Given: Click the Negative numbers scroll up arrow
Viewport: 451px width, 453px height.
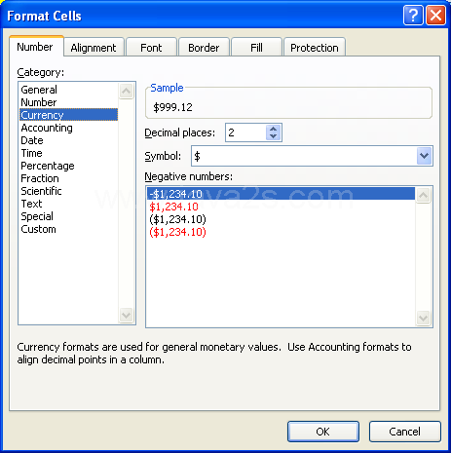Looking at the screenshot, I should coord(424,195).
